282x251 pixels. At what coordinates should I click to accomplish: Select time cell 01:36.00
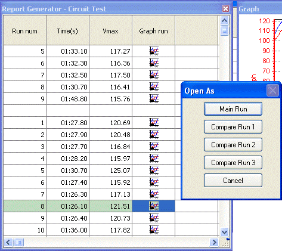click(x=67, y=230)
